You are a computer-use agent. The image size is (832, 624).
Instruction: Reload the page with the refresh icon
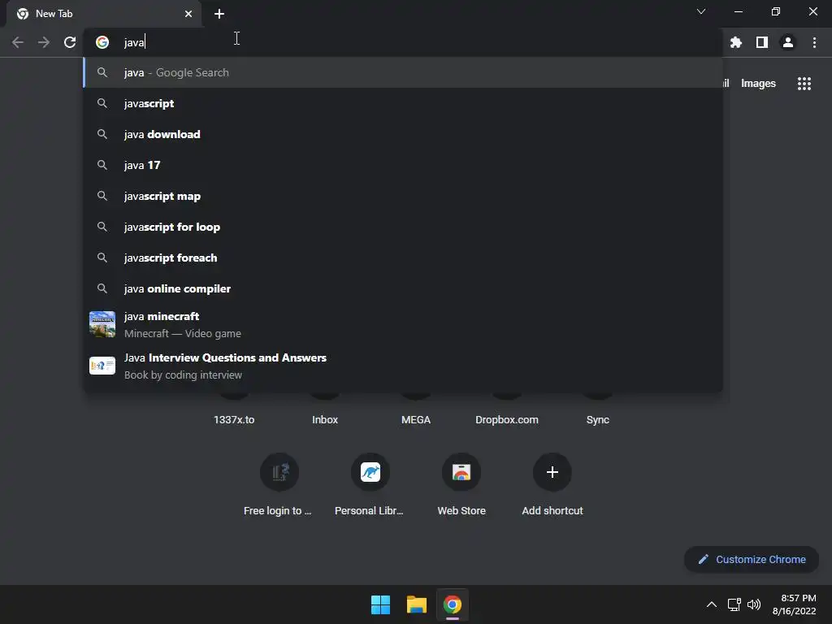(70, 42)
